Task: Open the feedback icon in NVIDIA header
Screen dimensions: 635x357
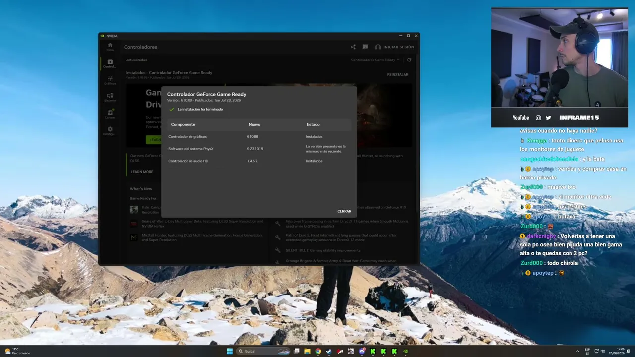Action: coord(365,47)
